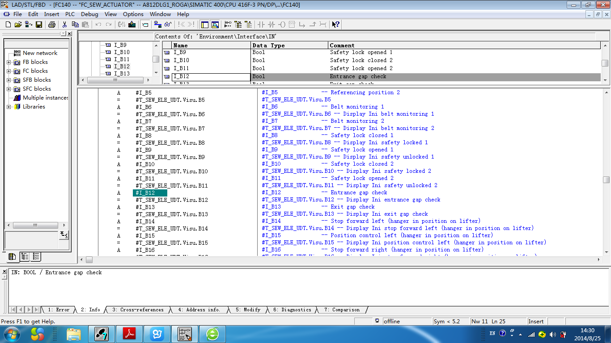The width and height of the screenshot is (611, 343).
Task: Click the Copy toolbar icon
Action: pyautogui.click(x=75, y=25)
